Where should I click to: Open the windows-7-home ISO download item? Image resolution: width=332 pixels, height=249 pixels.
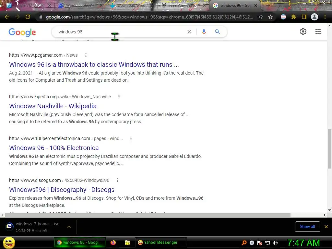click(x=38, y=227)
